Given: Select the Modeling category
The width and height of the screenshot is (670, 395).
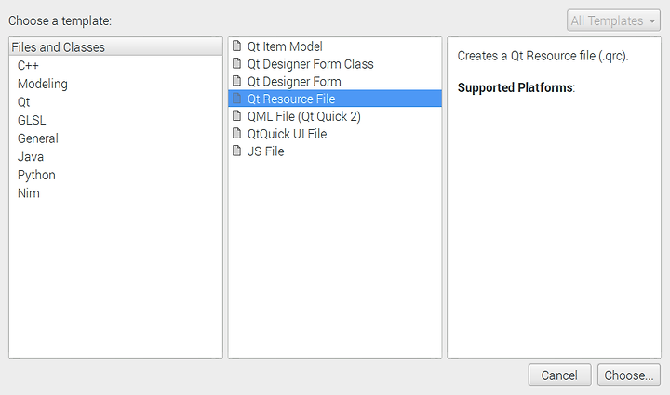Looking at the screenshot, I should coord(43,84).
